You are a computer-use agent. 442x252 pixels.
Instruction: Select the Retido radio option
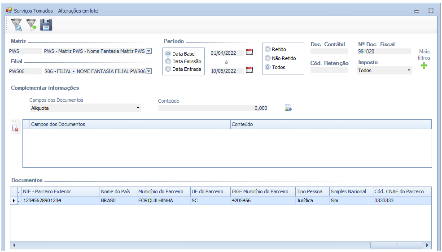click(268, 49)
